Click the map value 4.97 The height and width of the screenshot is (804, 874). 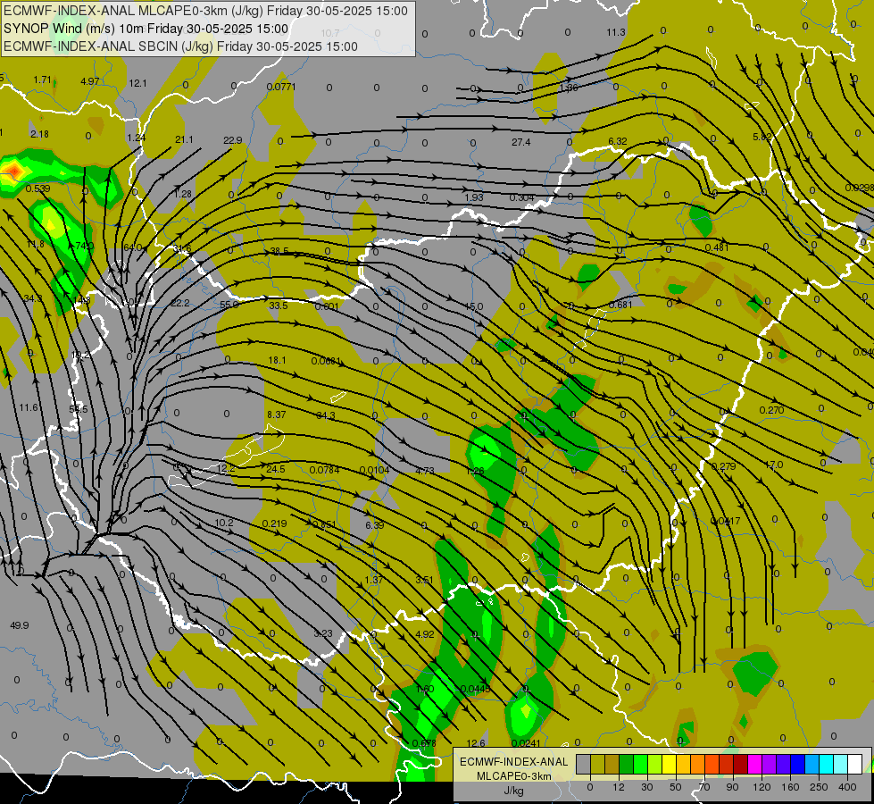pyautogui.click(x=90, y=81)
